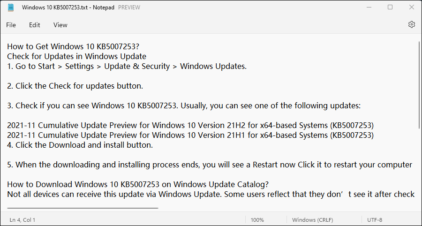The image size is (422, 226).
Task: Click the vertical scrollbar thumb
Action: pos(419,84)
